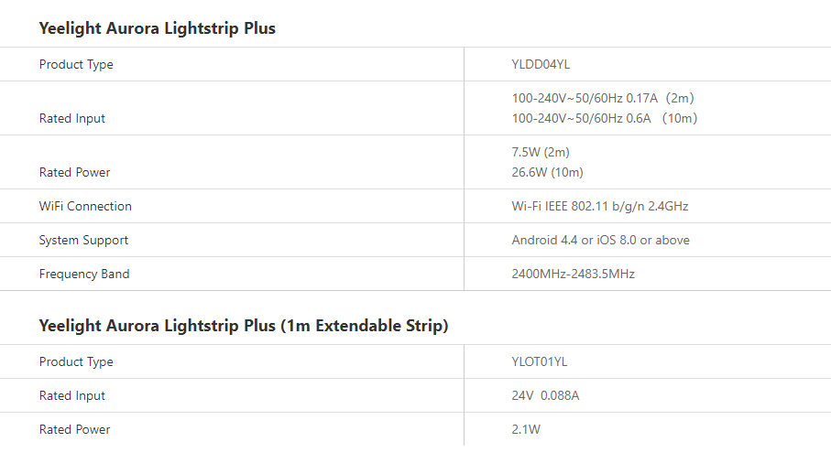Viewport: 831px width, 474px height.
Task: Click the WiFi Connection row label
Action: (85, 206)
